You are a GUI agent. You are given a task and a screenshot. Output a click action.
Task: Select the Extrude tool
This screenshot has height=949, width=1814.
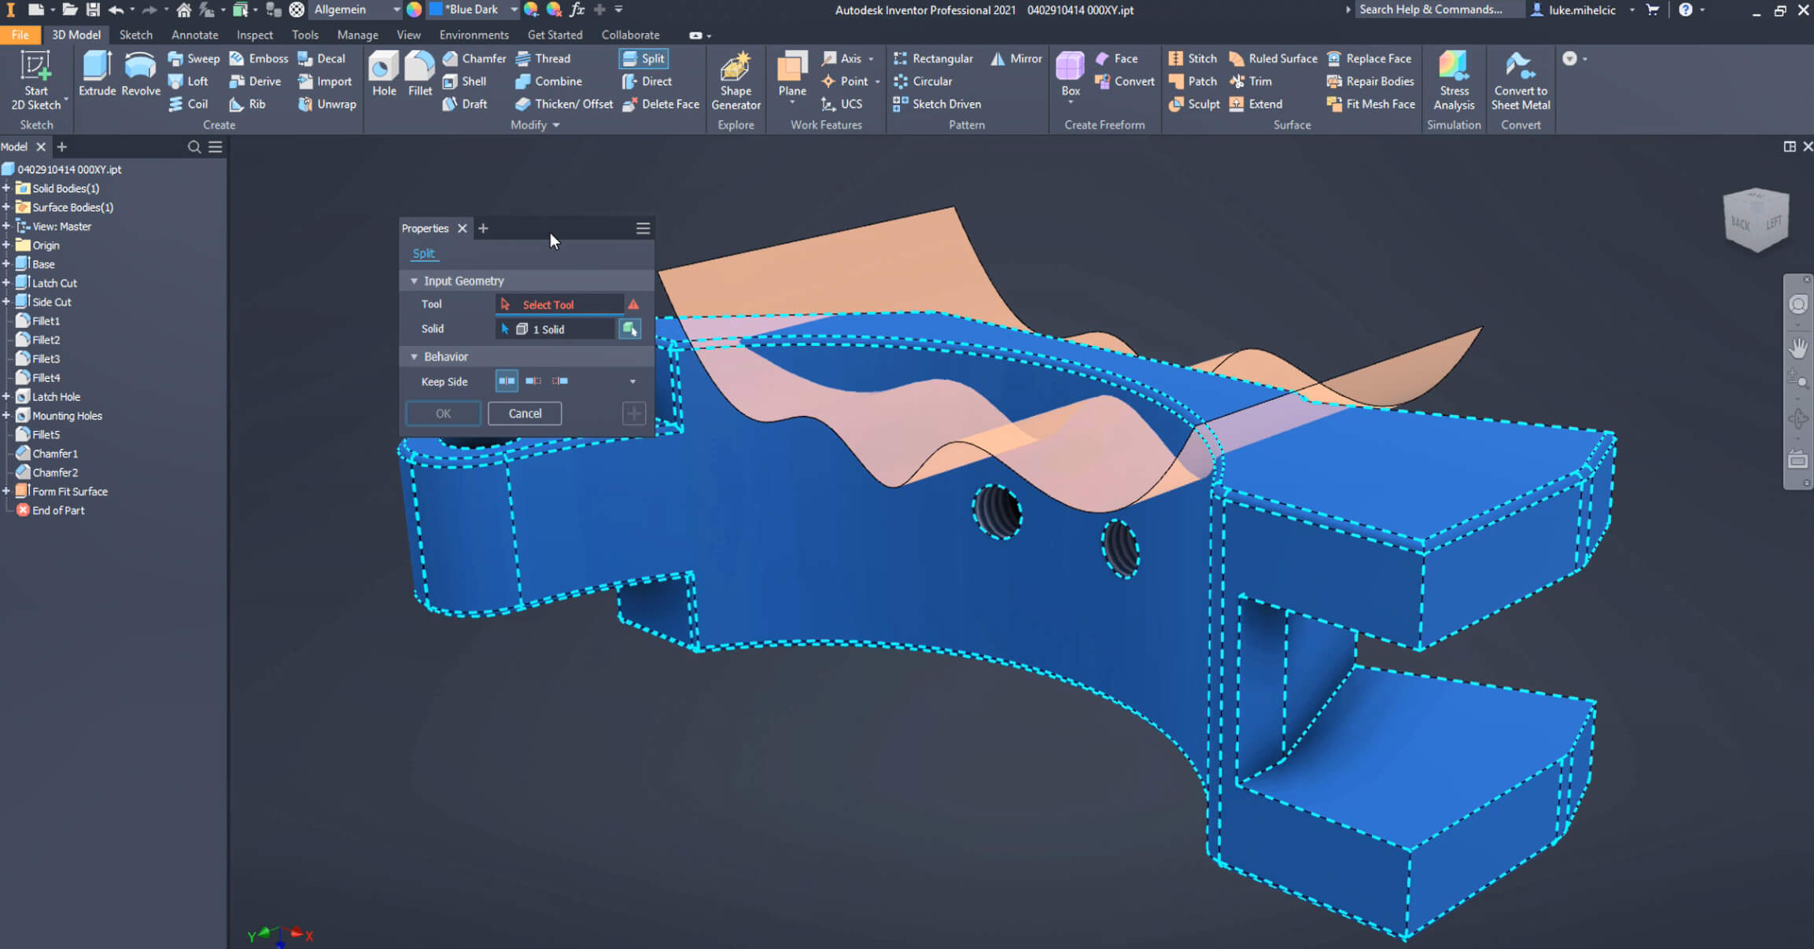97,74
